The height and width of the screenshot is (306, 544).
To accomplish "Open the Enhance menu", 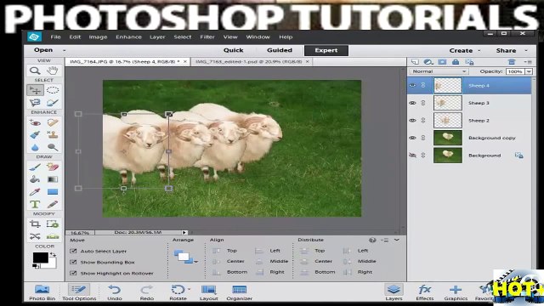I will [128, 37].
